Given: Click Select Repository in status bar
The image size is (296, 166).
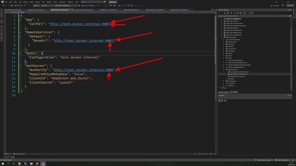Looking at the screenshot, I should pos(283,160).
